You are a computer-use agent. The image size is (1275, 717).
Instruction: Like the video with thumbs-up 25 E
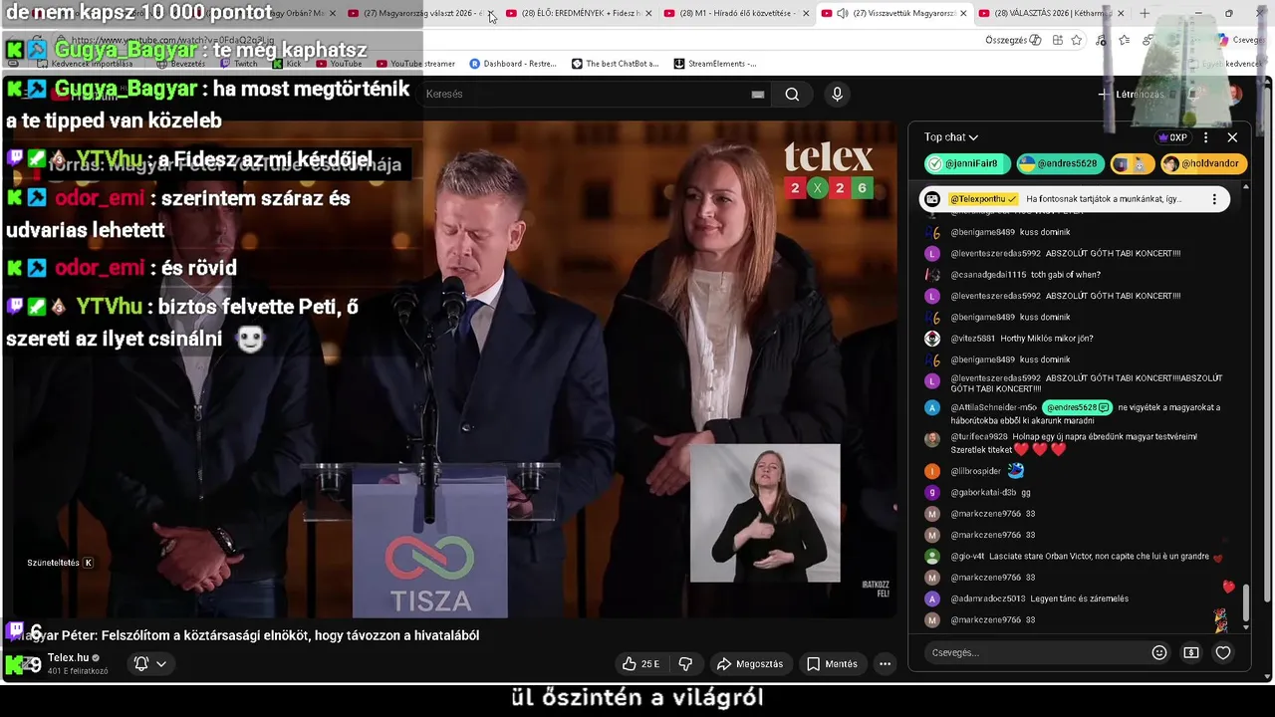click(x=641, y=664)
